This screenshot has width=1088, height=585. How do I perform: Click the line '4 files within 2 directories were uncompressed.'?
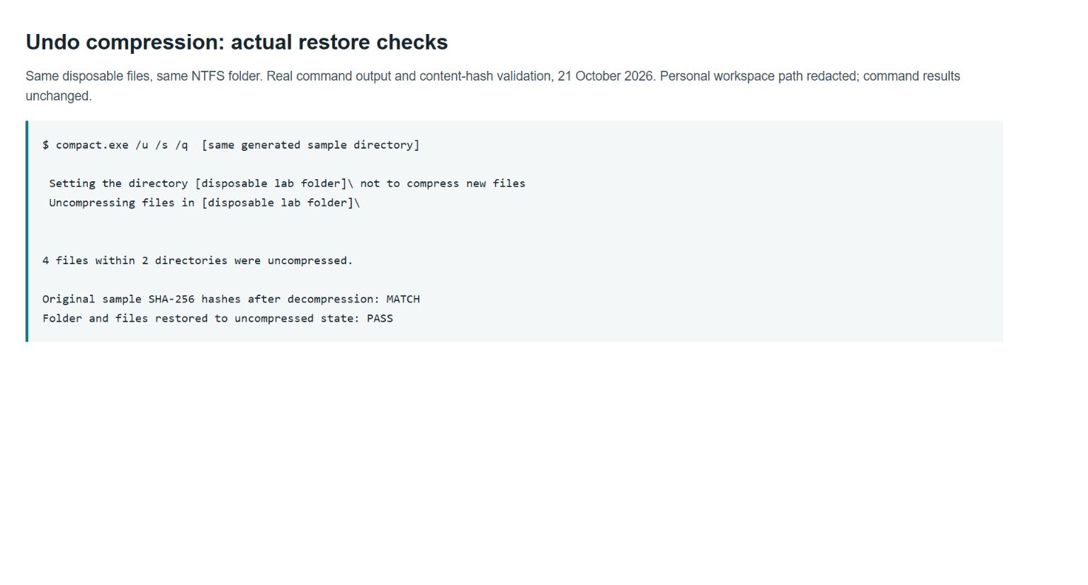point(198,261)
